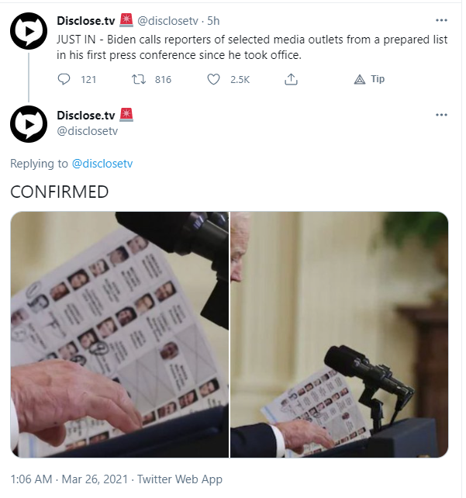Reply to the first Disclose.tv tweet
Screen dimensions: 466x498
(x=64, y=79)
